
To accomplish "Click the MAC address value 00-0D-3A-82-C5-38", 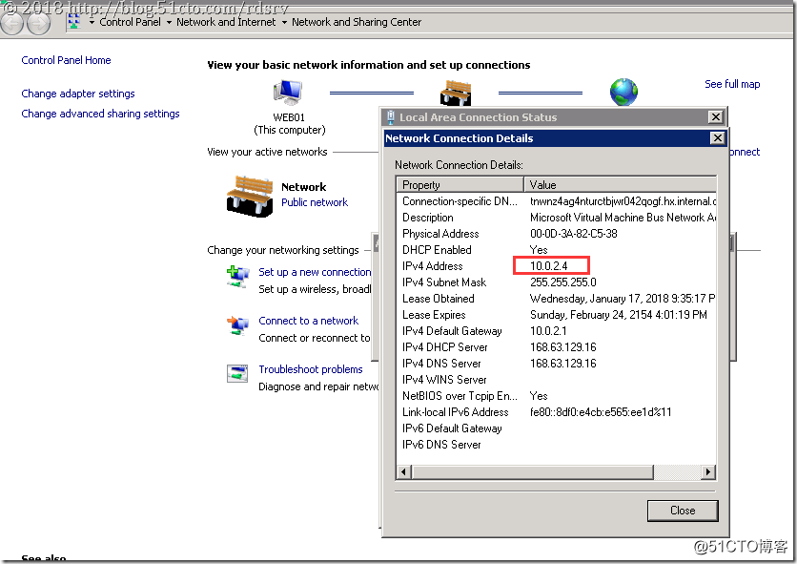I will click(573, 234).
